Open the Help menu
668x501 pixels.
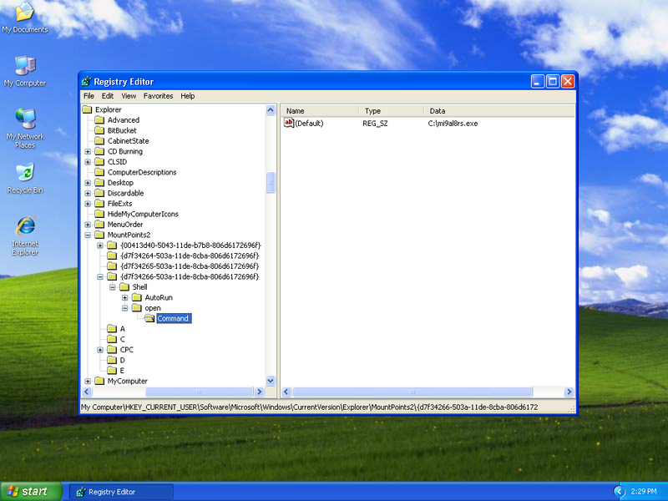pyautogui.click(x=187, y=96)
